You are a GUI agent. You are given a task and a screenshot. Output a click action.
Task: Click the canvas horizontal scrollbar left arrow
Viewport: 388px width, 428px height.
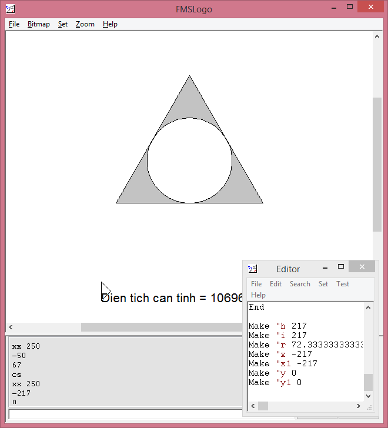click(11, 327)
